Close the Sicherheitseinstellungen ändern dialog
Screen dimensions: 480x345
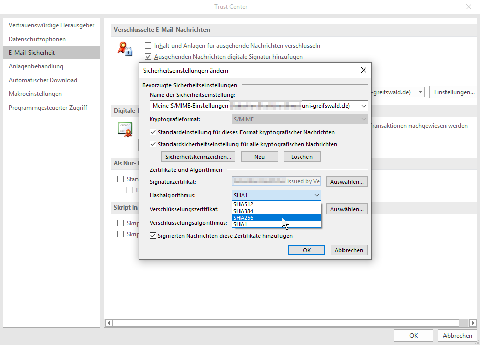pyautogui.click(x=363, y=71)
